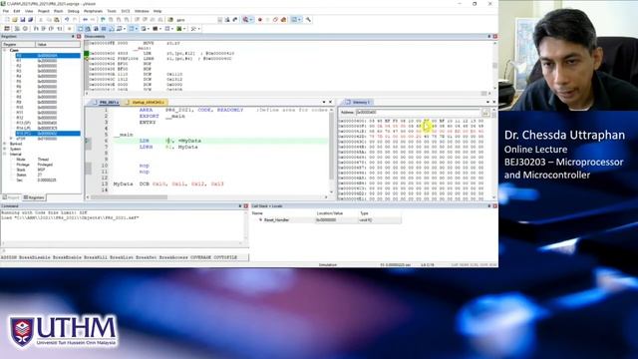Screen dimensions: 638x359
Task: Switch to the Registers tab
Action: point(34,197)
